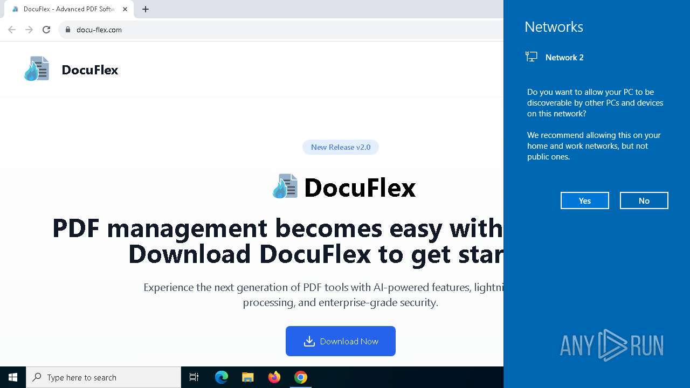
Task: Click the No button in Networks panel
Action: (644, 200)
